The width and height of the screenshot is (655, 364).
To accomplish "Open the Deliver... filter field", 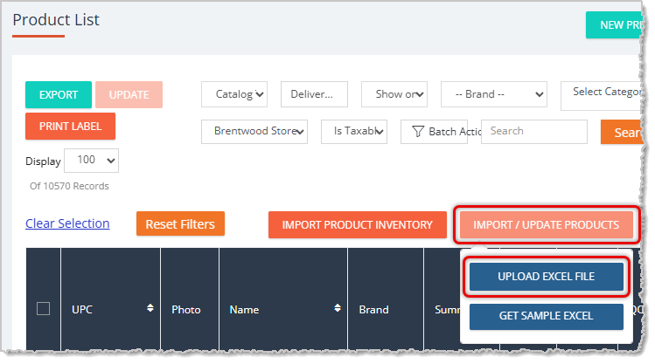I will [314, 94].
